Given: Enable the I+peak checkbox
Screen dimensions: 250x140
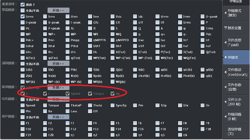Looking at the screenshot, I should 23,23.
